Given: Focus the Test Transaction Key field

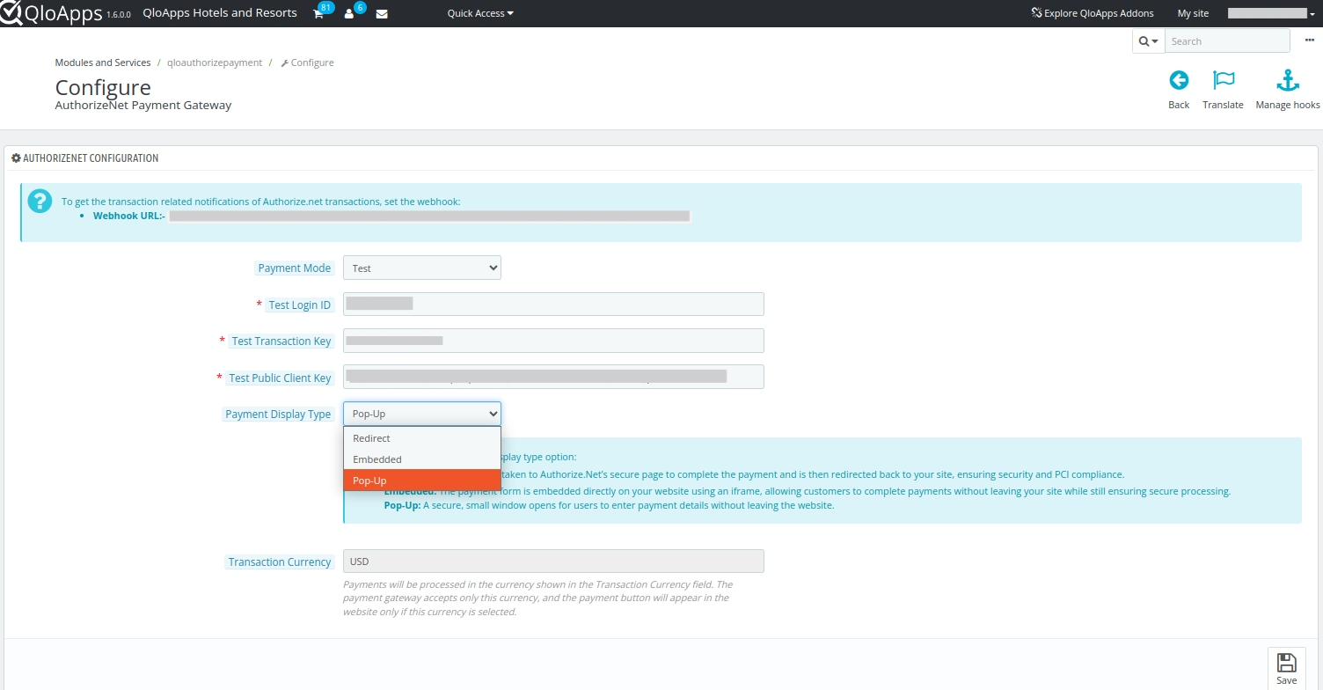Looking at the screenshot, I should click(553, 341).
